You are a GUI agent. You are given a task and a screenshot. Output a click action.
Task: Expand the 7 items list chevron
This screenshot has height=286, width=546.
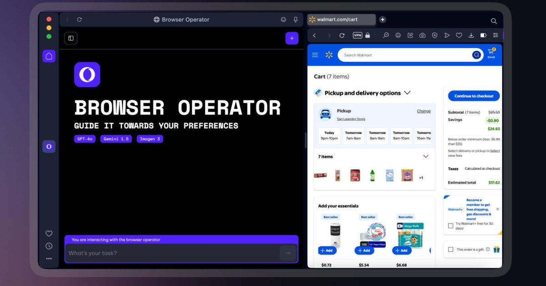point(425,157)
